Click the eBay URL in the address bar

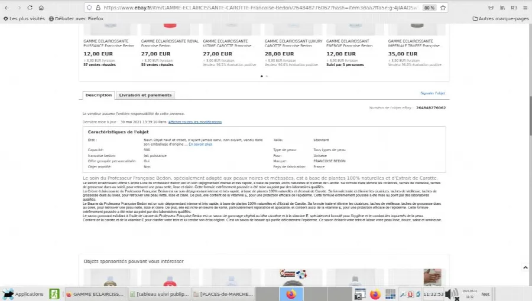(261, 8)
